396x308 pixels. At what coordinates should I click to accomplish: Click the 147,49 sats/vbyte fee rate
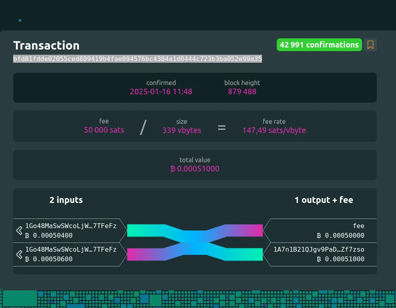(274, 130)
